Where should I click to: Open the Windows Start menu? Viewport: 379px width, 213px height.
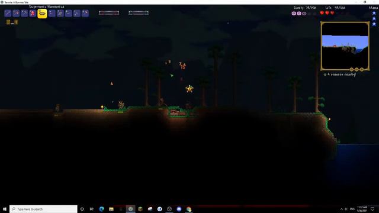coord(5,209)
